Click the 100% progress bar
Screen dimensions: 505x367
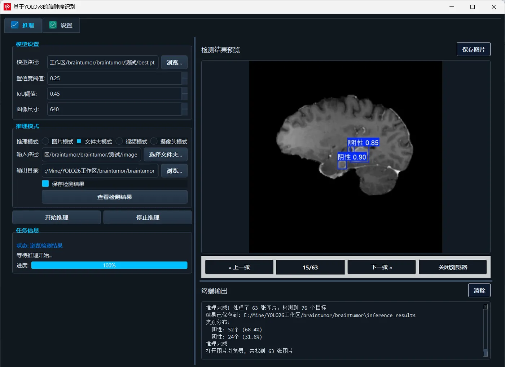point(109,265)
